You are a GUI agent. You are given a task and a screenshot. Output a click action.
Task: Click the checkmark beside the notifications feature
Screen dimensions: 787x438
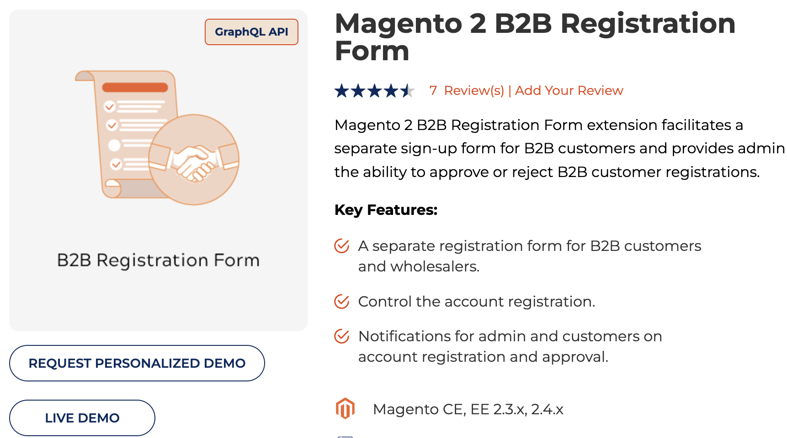[x=341, y=337]
